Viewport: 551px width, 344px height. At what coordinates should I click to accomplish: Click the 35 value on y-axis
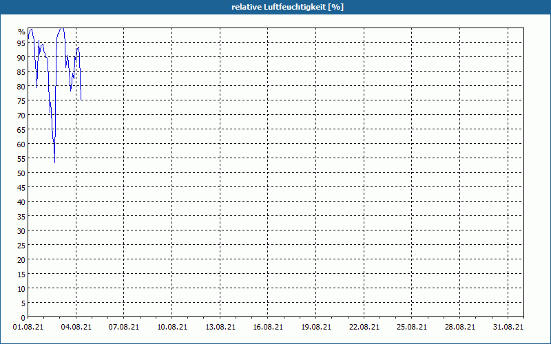point(21,216)
